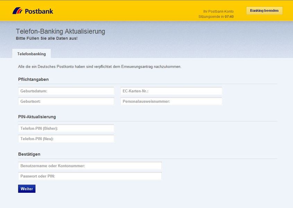The width and height of the screenshot is (293, 208).
Task: Focus the Personalausweisnummer input field
Action: pos(171,101)
